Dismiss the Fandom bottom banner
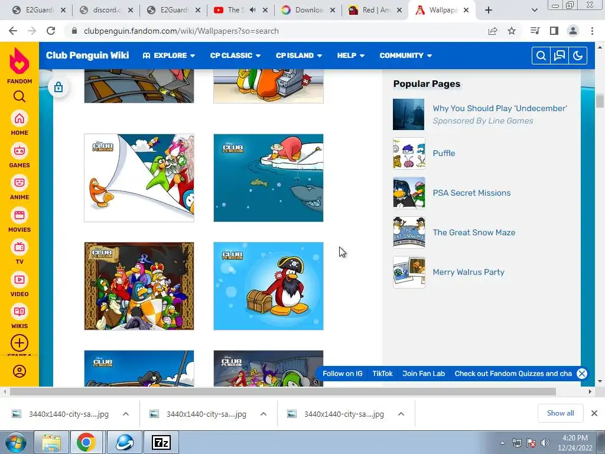 click(582, 374)
